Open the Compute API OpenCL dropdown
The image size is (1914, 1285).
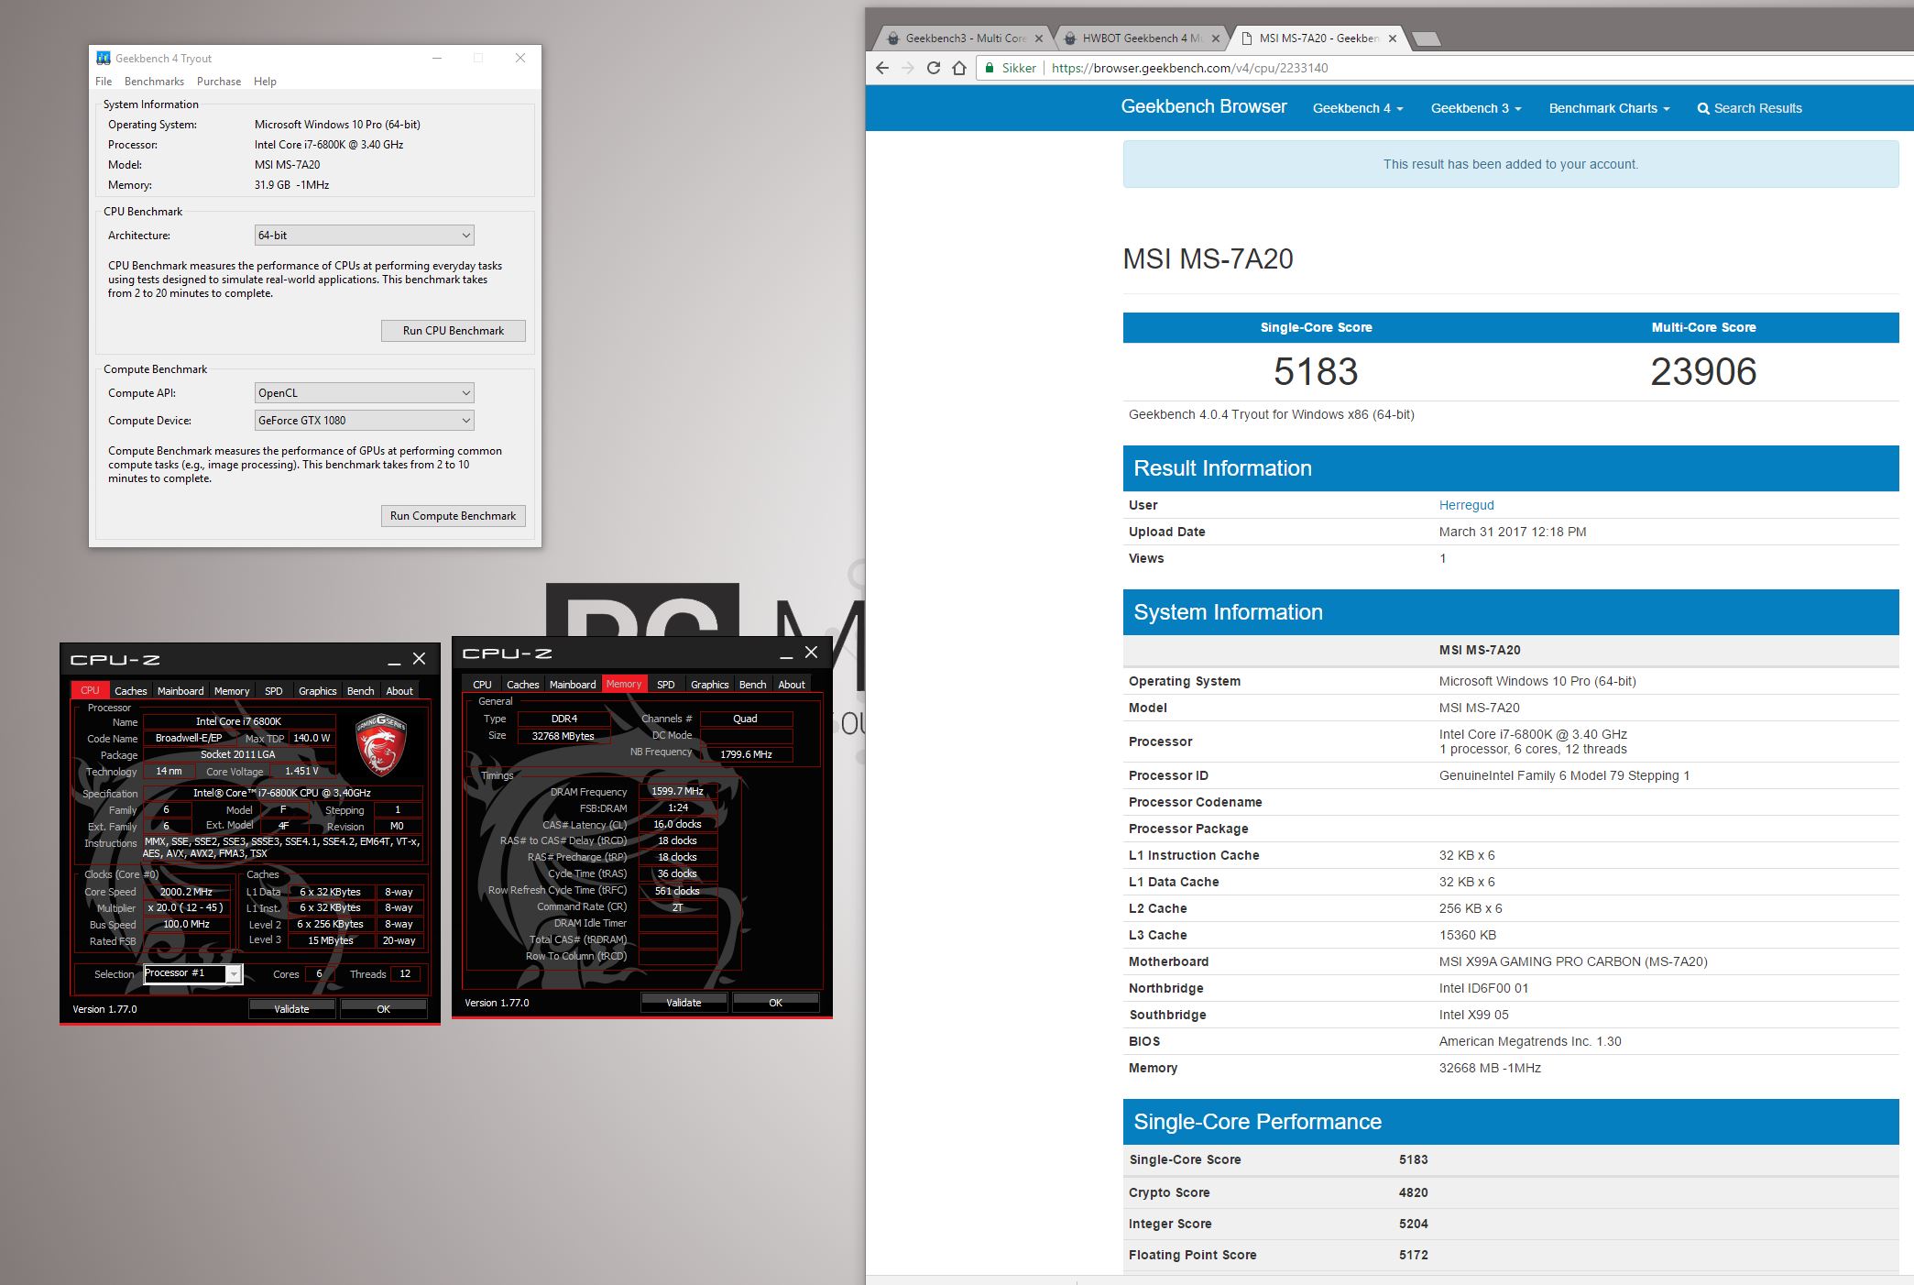(364, 393)
